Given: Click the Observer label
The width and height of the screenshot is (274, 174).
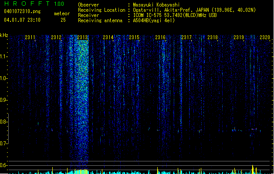Looking at the screenshot, I should 88,5.
